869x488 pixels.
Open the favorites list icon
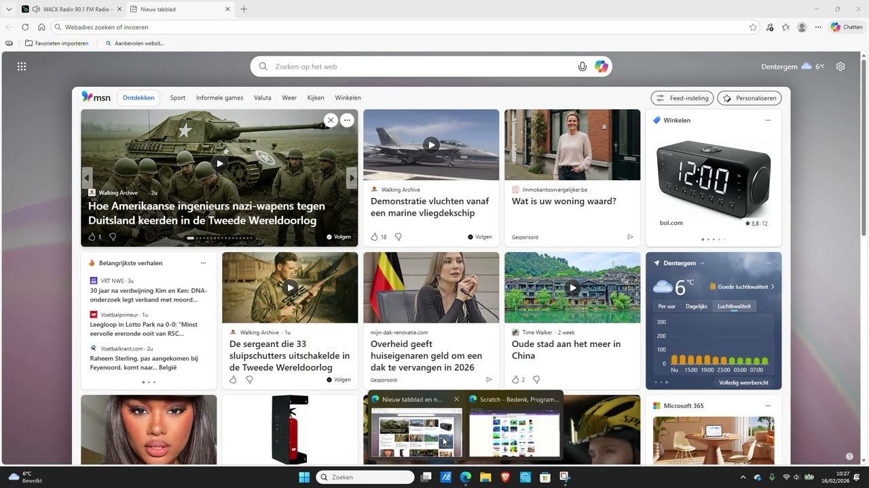[x=785, y=27]
